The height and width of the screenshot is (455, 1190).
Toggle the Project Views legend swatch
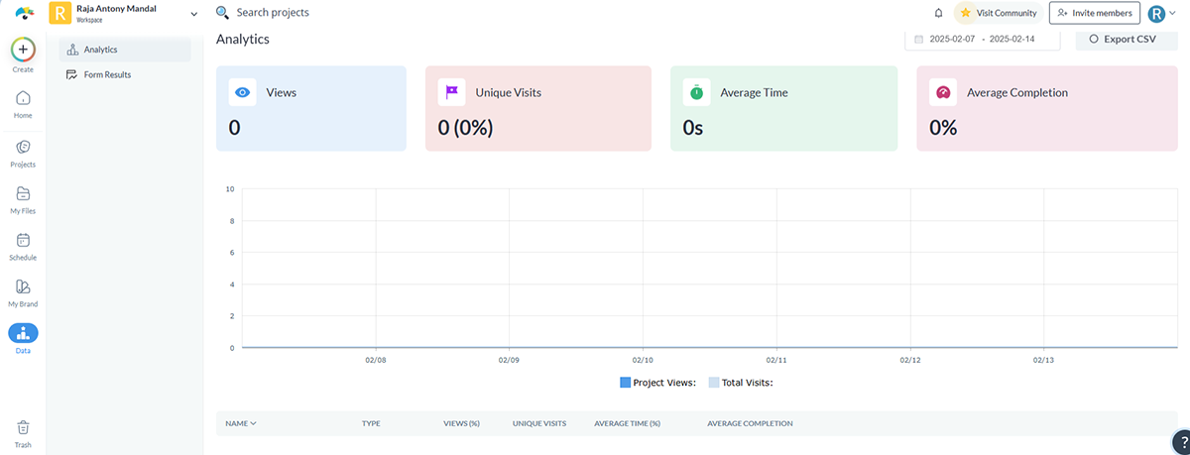tap(625, 383)
